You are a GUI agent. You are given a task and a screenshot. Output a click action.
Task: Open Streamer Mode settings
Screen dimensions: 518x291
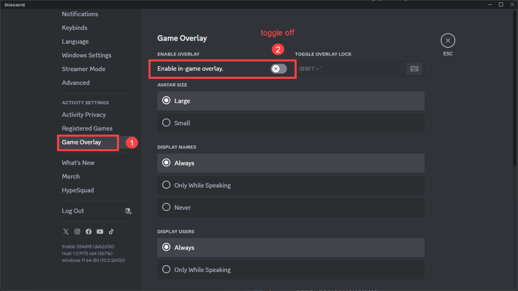pyautogui.click(x=83, y=69)
